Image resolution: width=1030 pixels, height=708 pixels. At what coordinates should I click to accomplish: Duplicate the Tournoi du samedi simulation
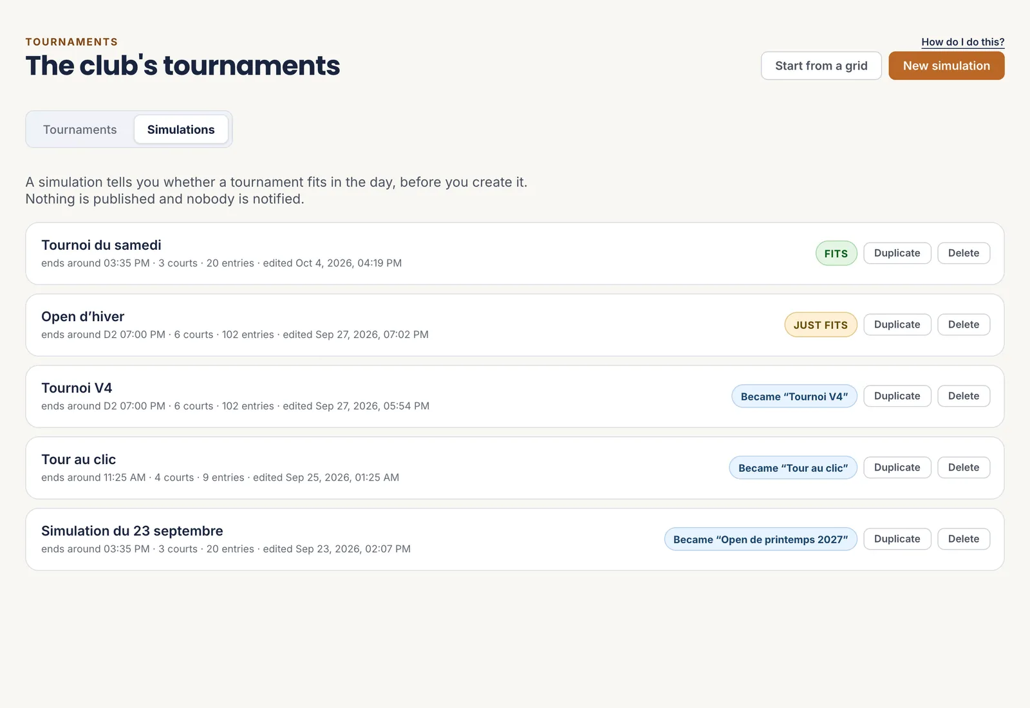(897, 253)
